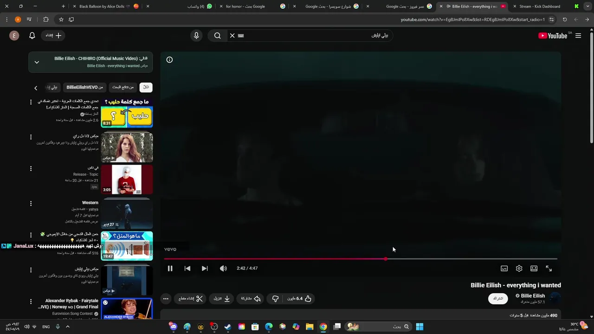Bookmark this page with star icon
This screenshot has width=594, height=334.
(x=61, y=19)
